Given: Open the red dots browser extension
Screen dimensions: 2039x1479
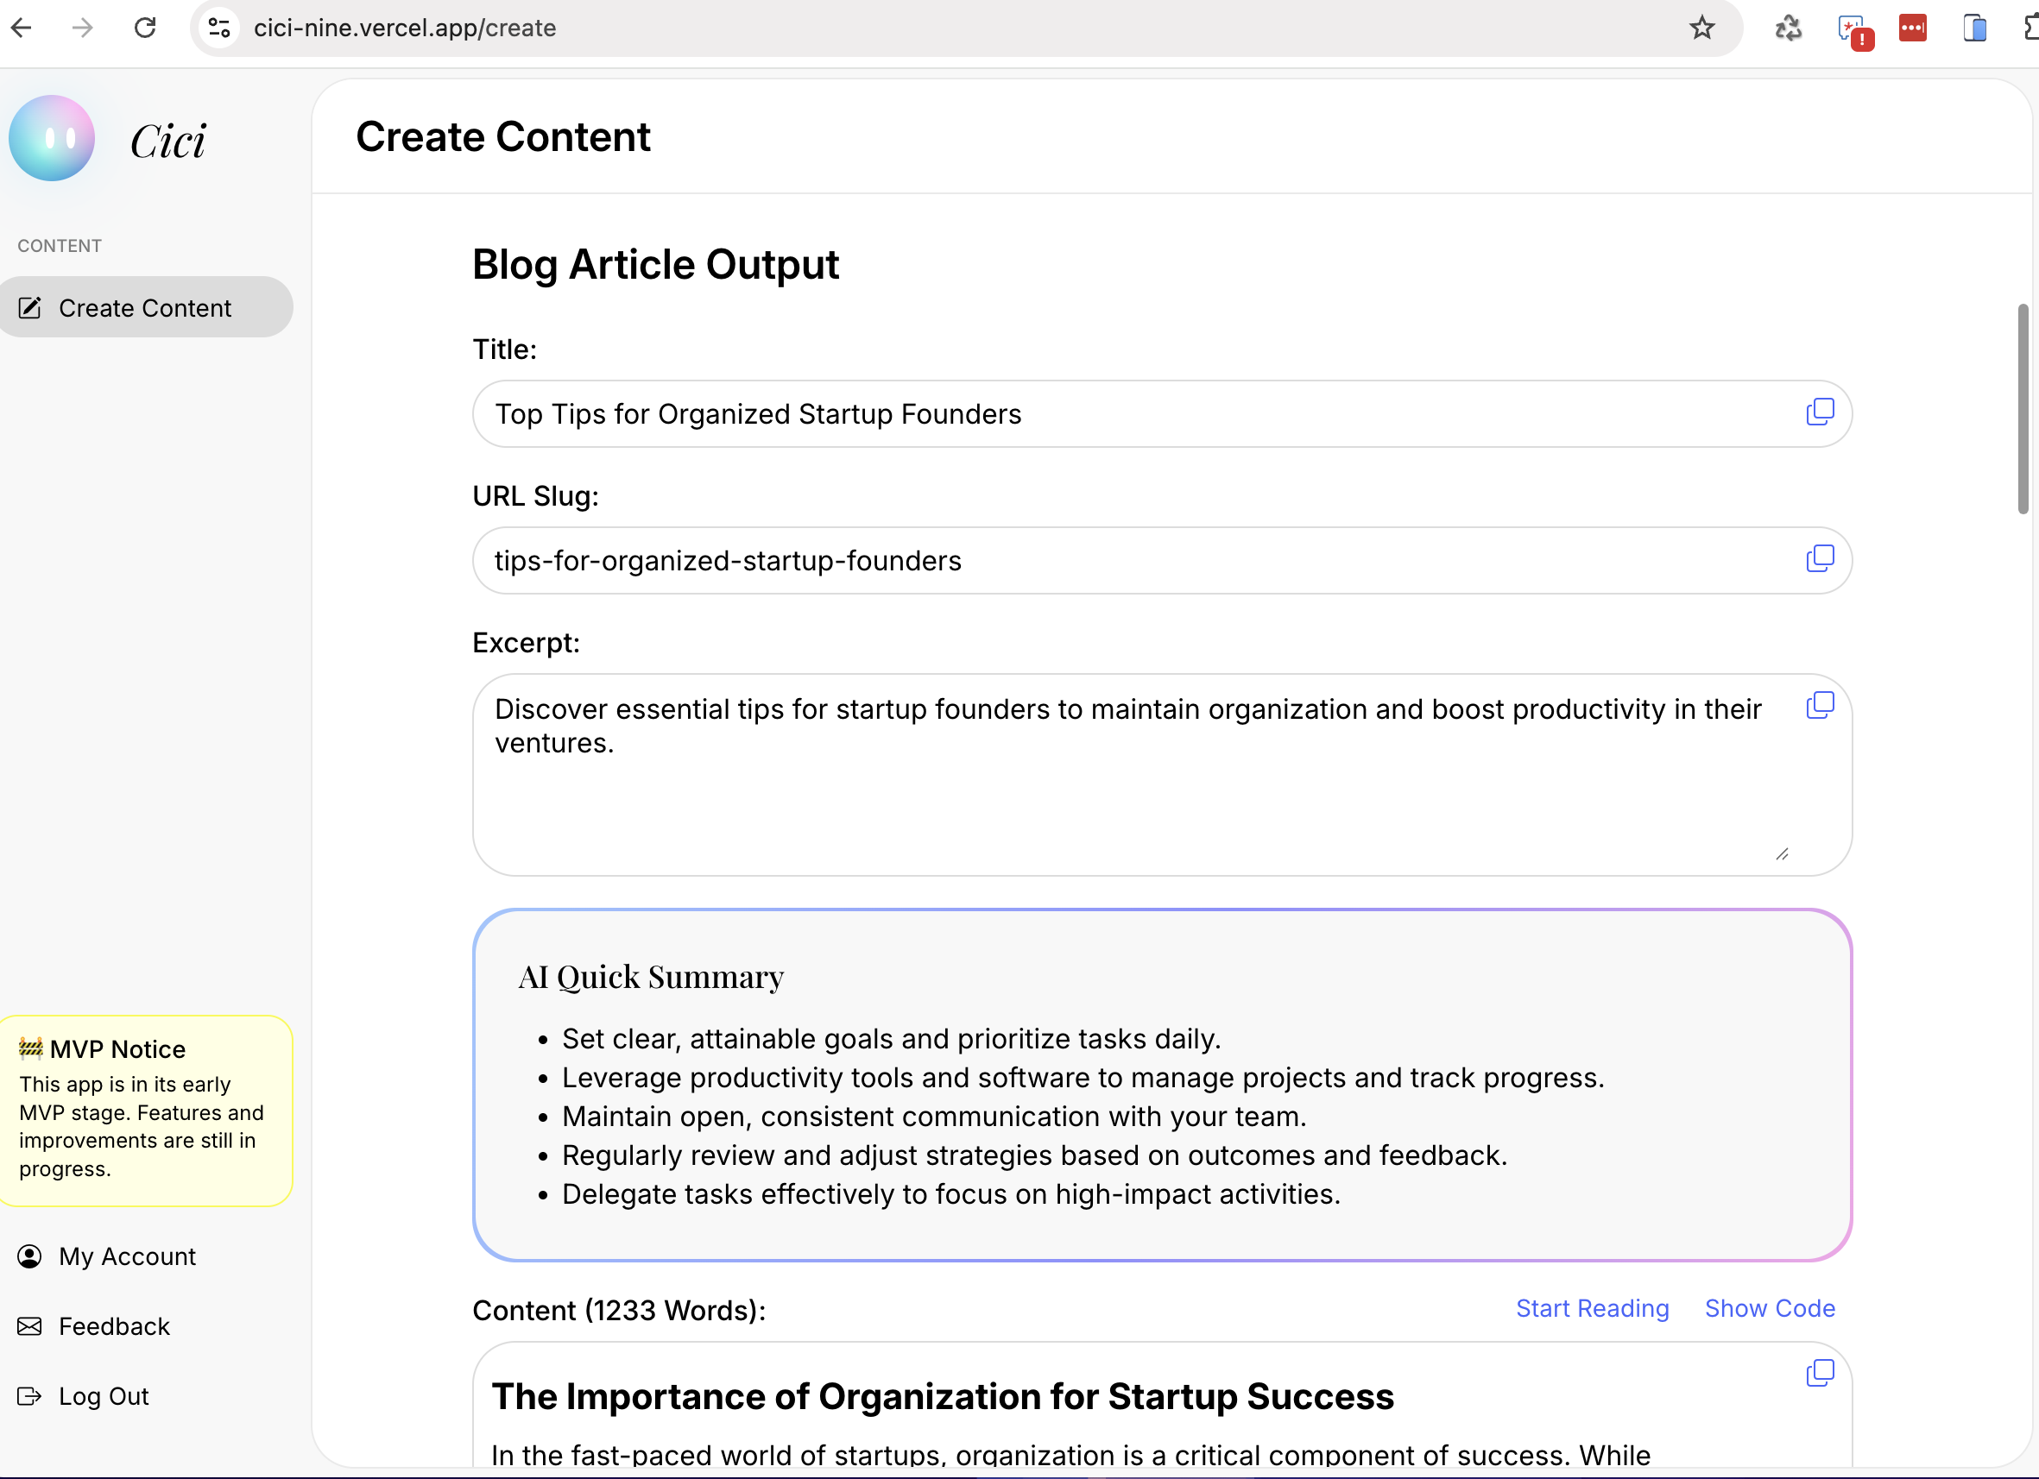Looking at the screenshot, I should pos(1912,28).
